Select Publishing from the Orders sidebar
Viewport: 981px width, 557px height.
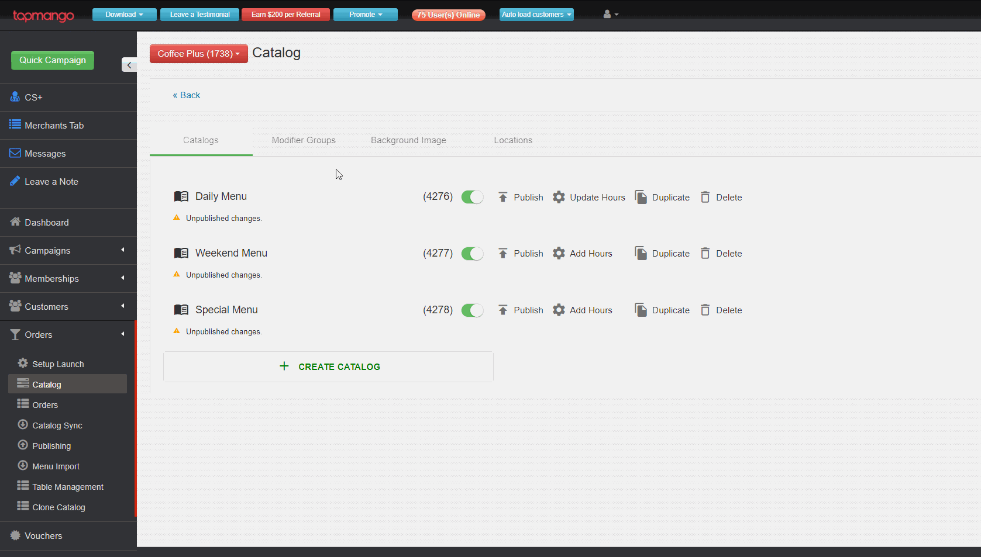pyautogui.click(x=51, y=445)
